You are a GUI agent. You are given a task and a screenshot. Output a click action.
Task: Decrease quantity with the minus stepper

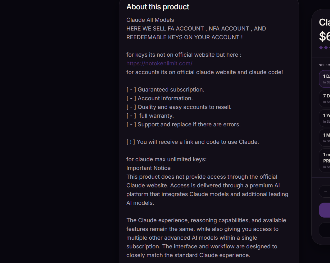[325, 191]
